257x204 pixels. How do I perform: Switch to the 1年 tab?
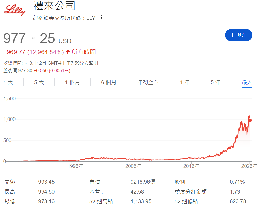click(184, 82)
